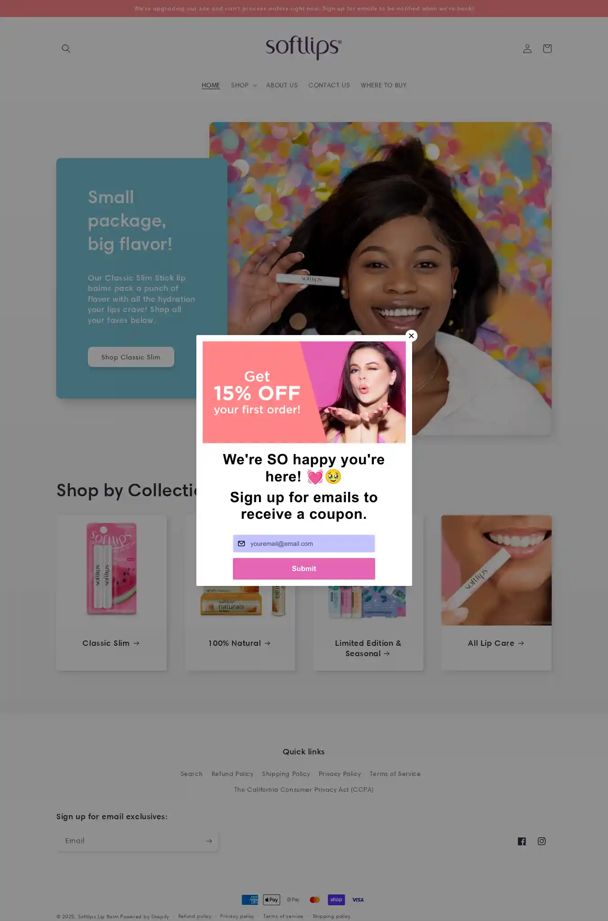The image size is (608, 921).
Task: Visit the Instagram page icon
Action: (542, 841)
